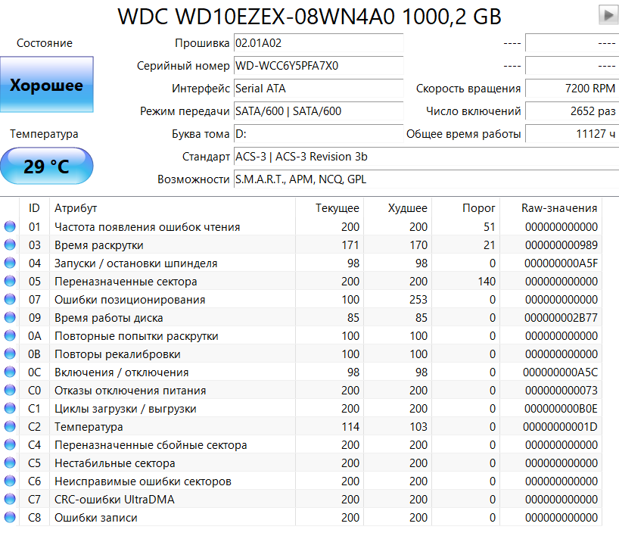Image resolution: width=619 pixels, height=539 pixels.
Task: Click current value 114
Action: (350, 426)
